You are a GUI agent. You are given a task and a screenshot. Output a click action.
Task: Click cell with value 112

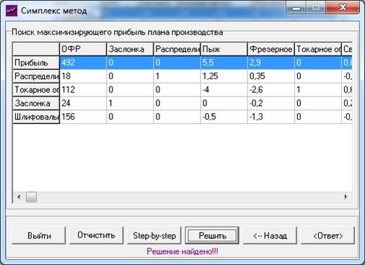83,89
